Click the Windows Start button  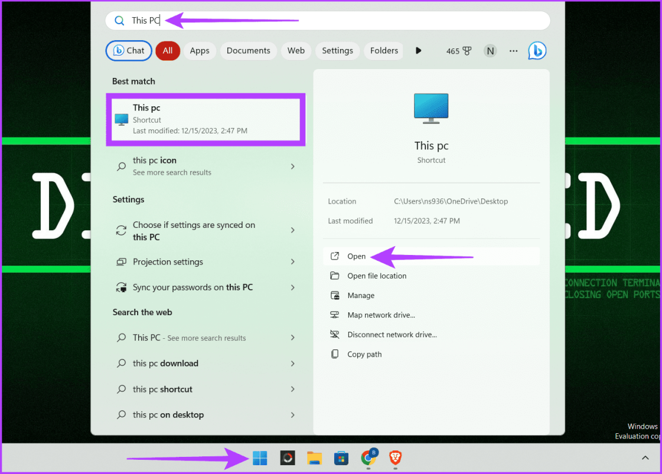260,459
